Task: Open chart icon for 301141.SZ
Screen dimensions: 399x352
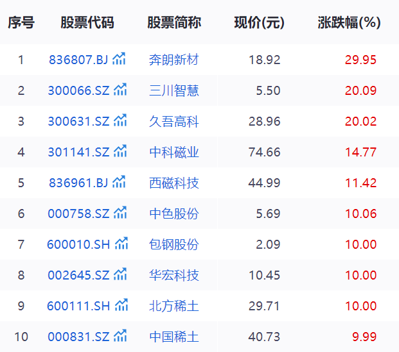Action: (120, 152)
